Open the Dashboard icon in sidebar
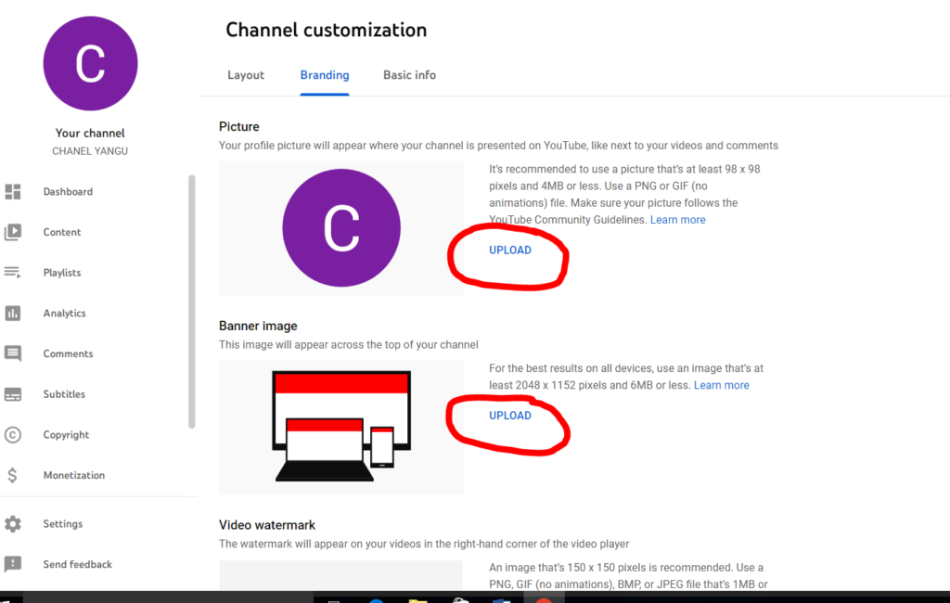 coord(13,191)
